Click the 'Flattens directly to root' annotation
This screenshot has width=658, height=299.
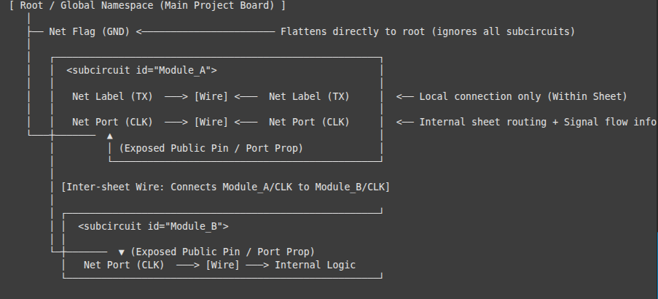428,31
